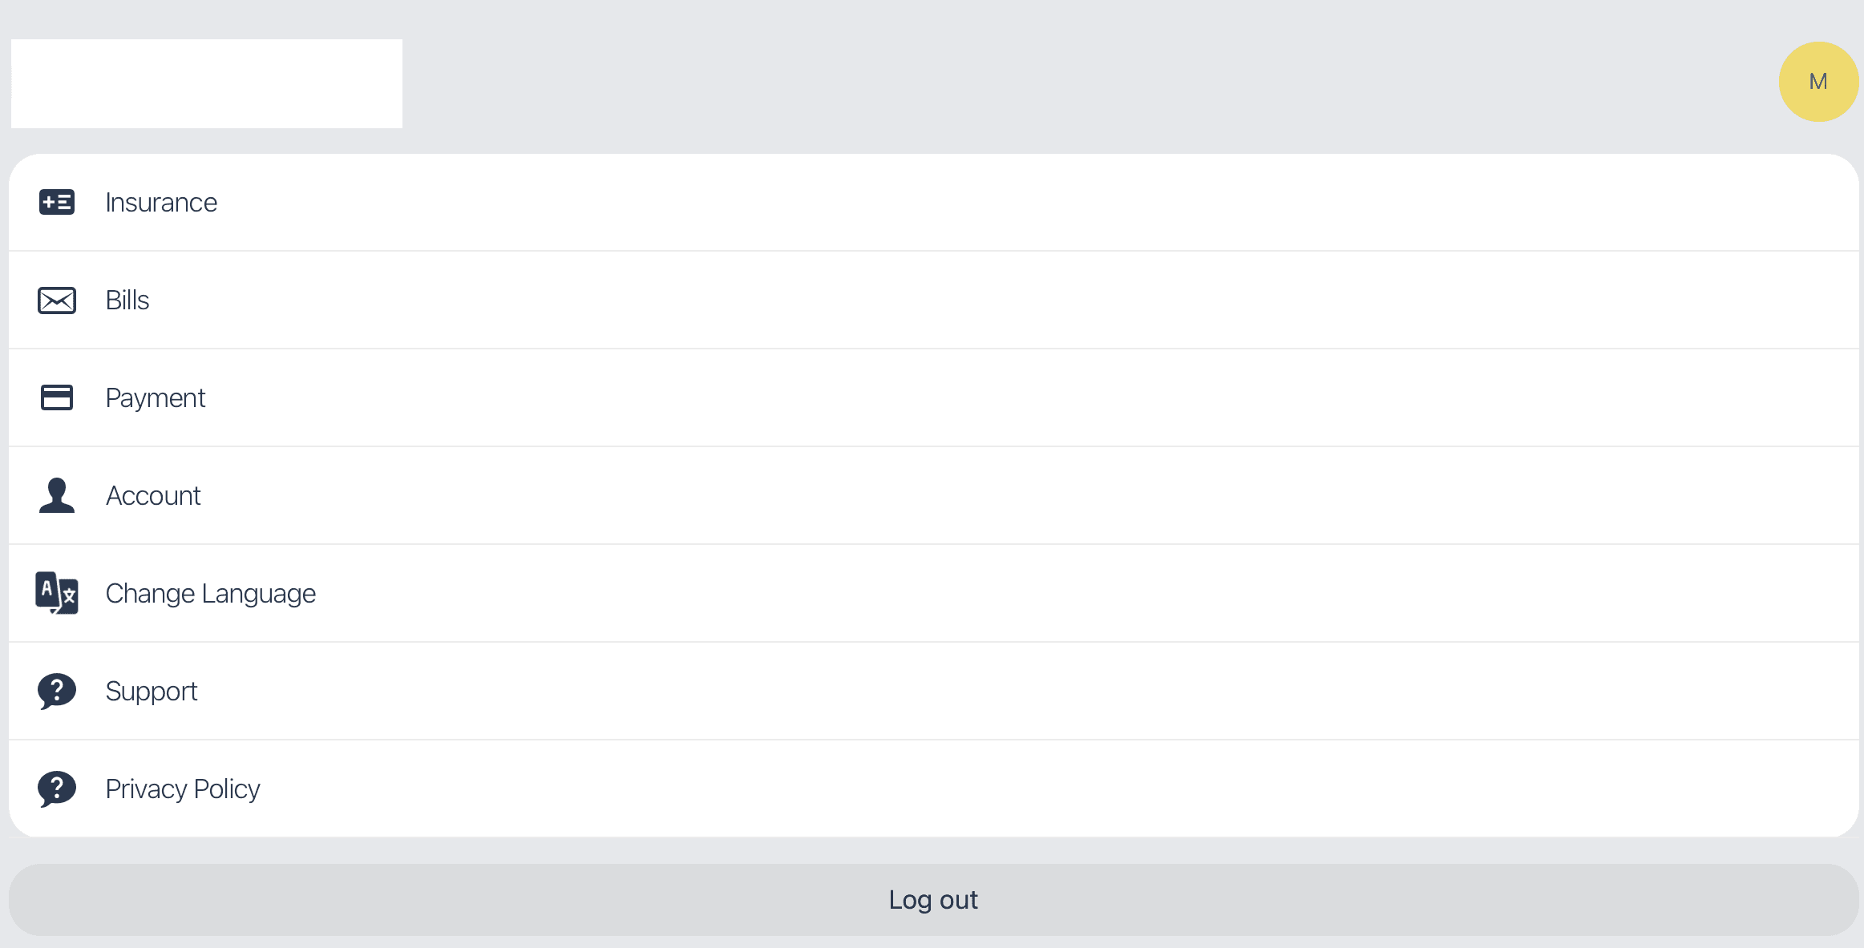Choose the Change Language option
The width and height of the screenshot is (1864, 948).
(211, 594)
